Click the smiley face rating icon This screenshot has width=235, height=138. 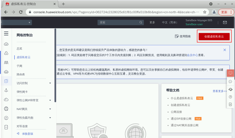230,81
